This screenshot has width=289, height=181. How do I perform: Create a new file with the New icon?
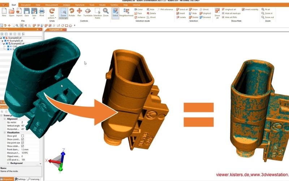[x=4, y=11]
